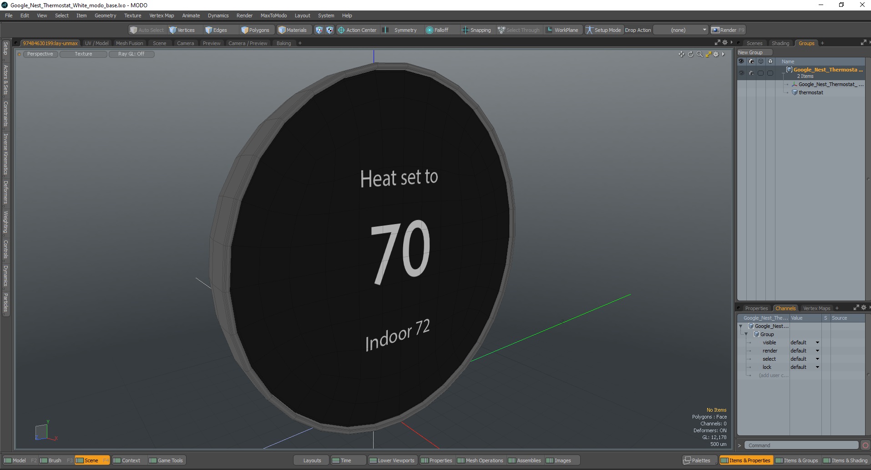Click the viewport zoom magnifier icon
This screenshot has height=470, width=871.
tap(699, 54)
